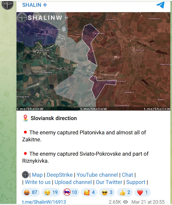The height and width of the screenshot is (205, 172).
Task: Click the thumbs up reaction with 2
Action: click(125, 192)
